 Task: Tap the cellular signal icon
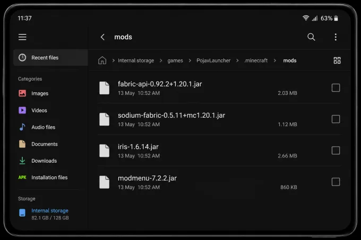tap(315, 18)
